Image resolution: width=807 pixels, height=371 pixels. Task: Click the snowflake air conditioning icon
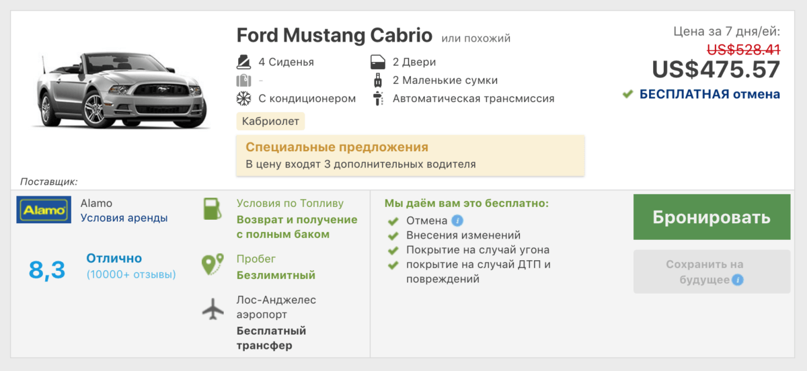pyautogui.click(x=243, y=99)
